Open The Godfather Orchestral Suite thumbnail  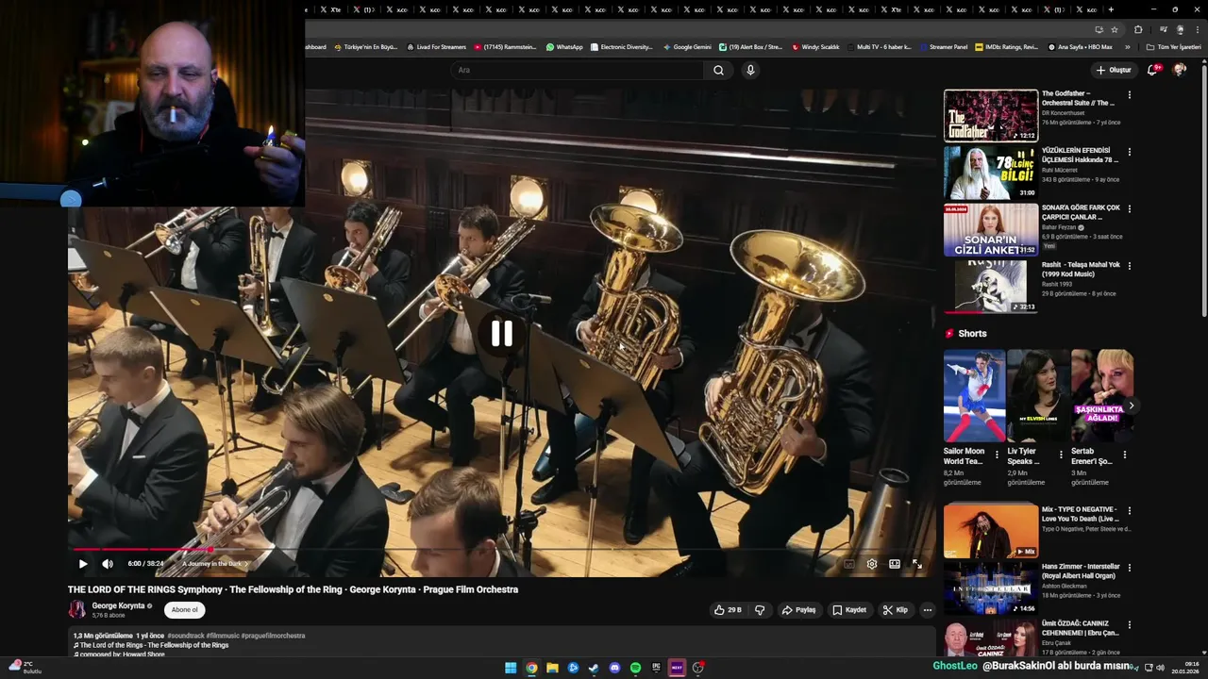(x=991, y=115)
